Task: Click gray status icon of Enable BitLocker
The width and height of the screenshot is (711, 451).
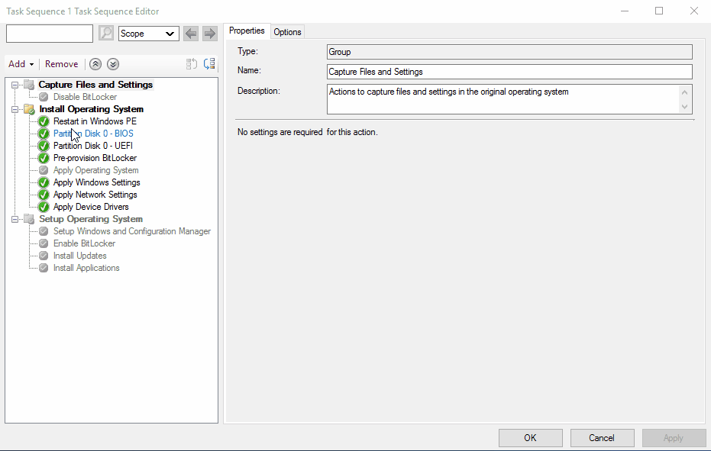Action: click(44, 243)
